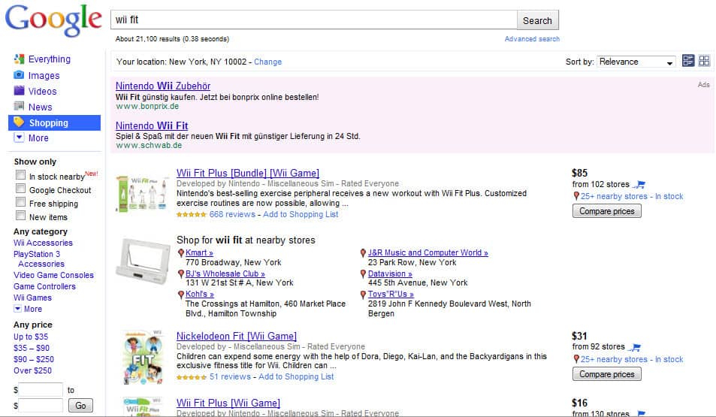Screen dimensions: 716x417
Task: Click the star rating for 51 reviews
Action: pos(192,377)
